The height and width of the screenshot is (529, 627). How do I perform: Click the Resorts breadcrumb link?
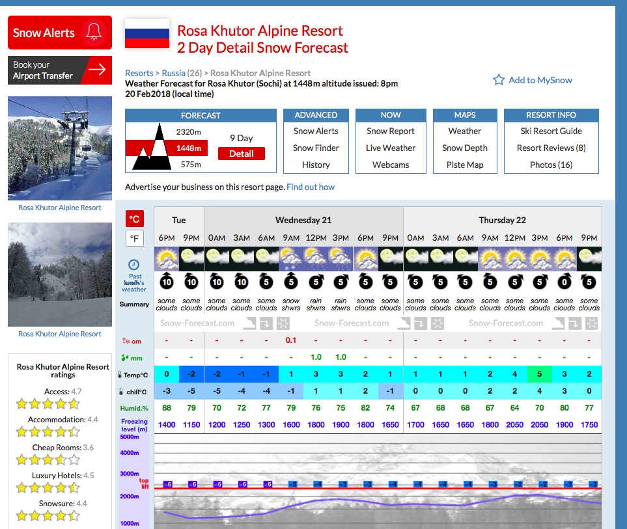(139, 73)
